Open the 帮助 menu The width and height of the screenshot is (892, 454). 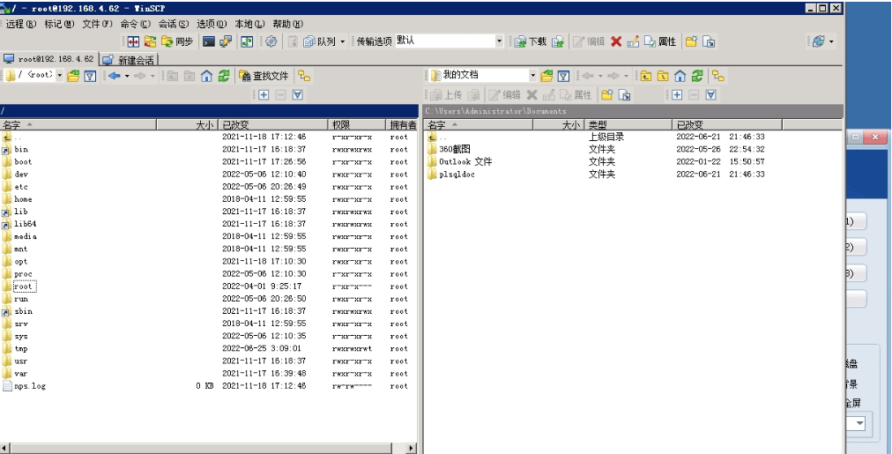click(x=288, y=24)
